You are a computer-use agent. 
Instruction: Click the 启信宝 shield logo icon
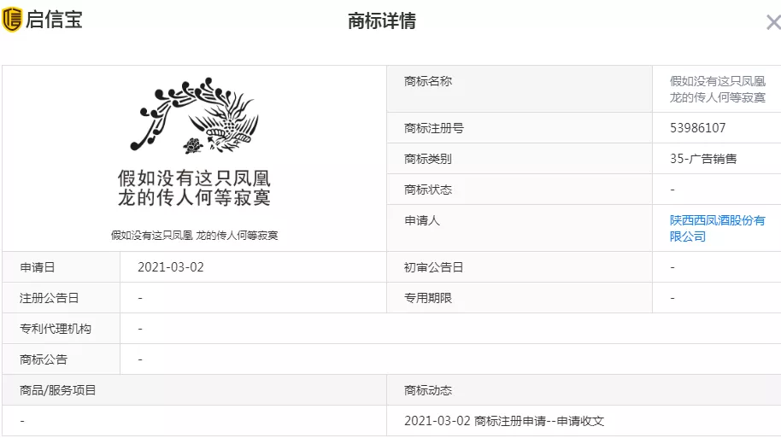[x=12, y=20]
